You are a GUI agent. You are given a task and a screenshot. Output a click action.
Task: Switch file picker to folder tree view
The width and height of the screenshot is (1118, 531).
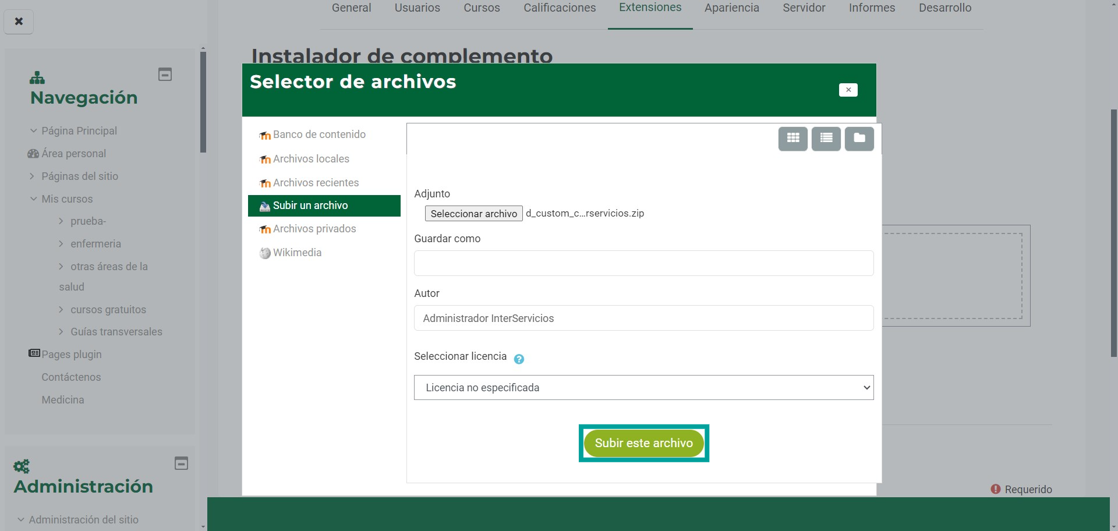click(x=859, y=139)
